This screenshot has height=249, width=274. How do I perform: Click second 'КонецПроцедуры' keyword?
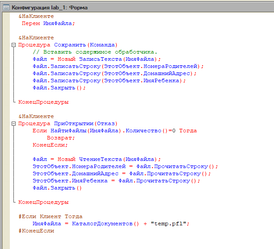tap(43, 202)
